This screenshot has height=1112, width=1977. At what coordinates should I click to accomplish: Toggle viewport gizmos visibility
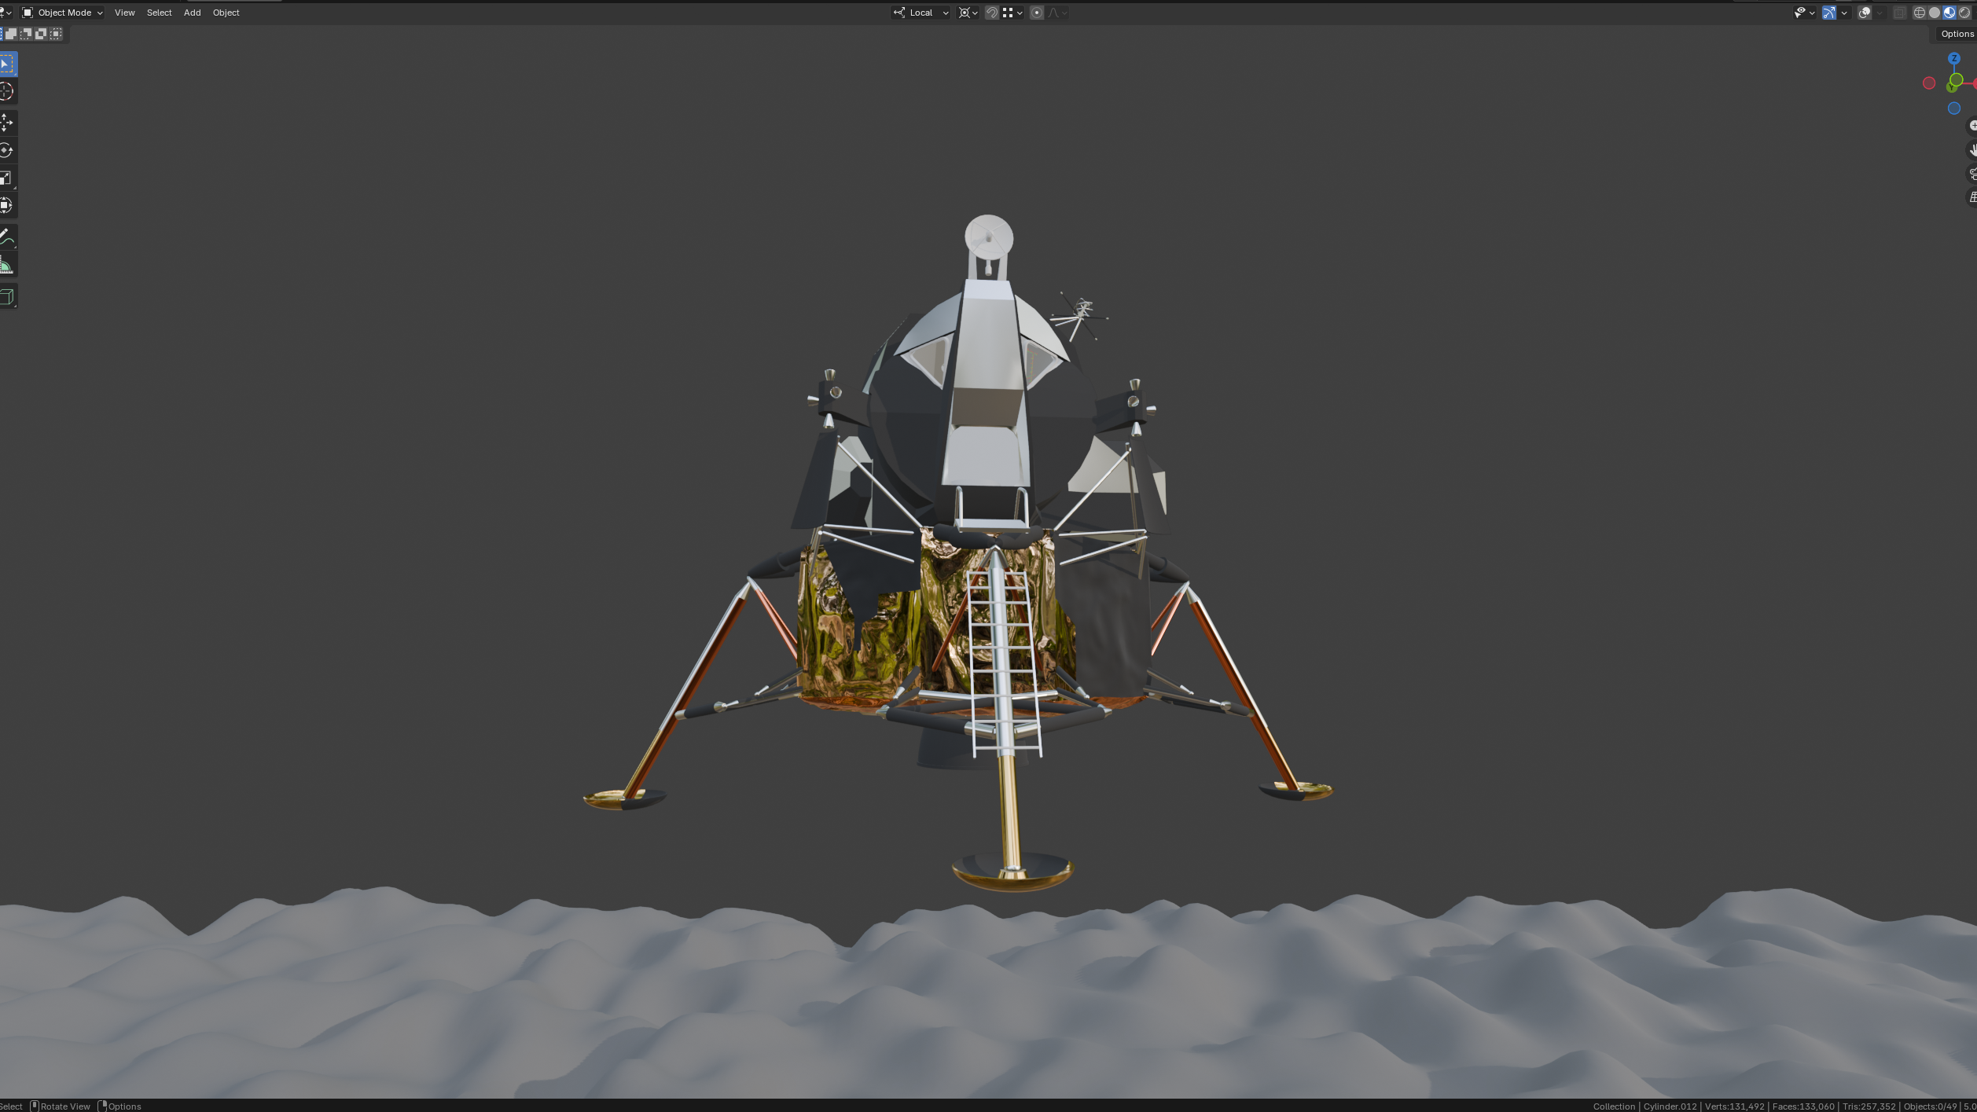click(1829, 13)
